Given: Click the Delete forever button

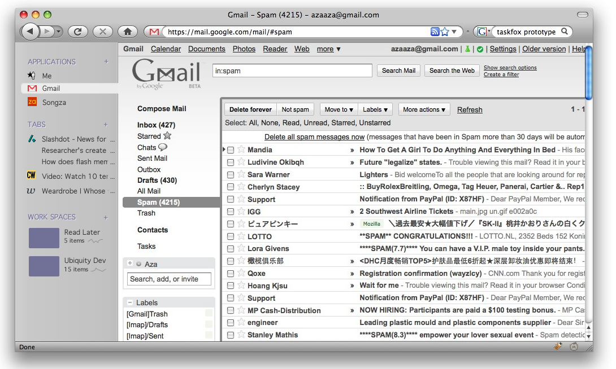Looking at the screenshot, I should (250, 109).
